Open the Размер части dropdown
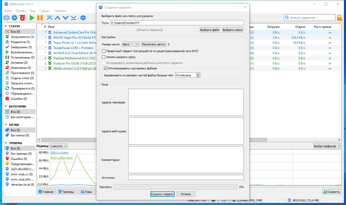Viewport: 346px width, 205px height. (131, 44)
